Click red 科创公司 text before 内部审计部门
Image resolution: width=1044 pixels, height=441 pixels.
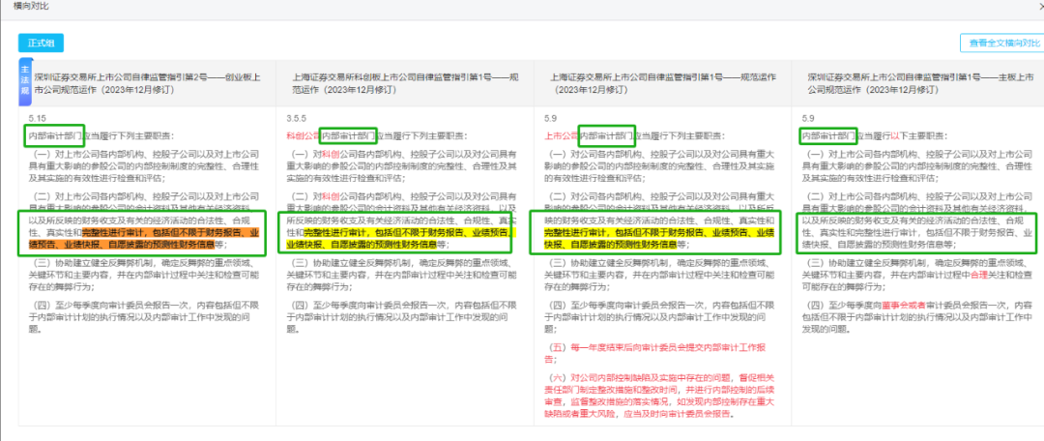tap(303, 136)
